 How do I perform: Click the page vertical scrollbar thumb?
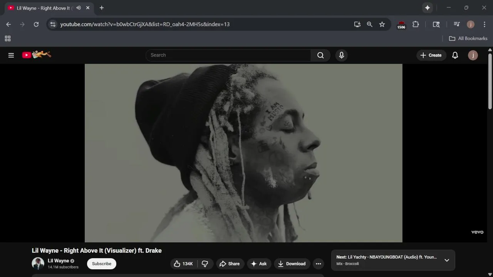(490, 81)
